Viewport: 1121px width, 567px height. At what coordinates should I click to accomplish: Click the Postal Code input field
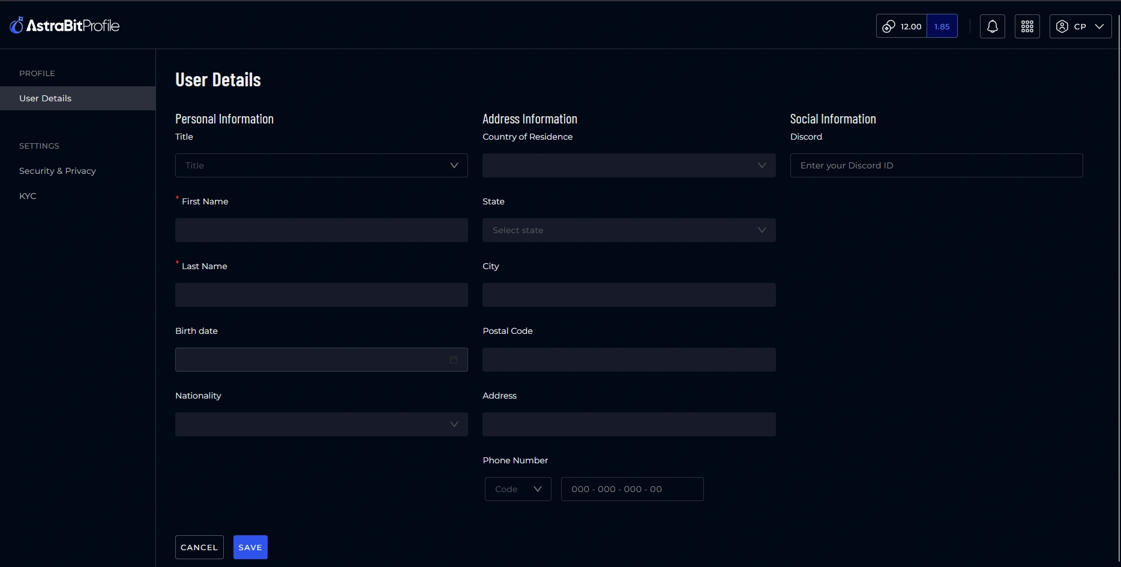[629, 360]
